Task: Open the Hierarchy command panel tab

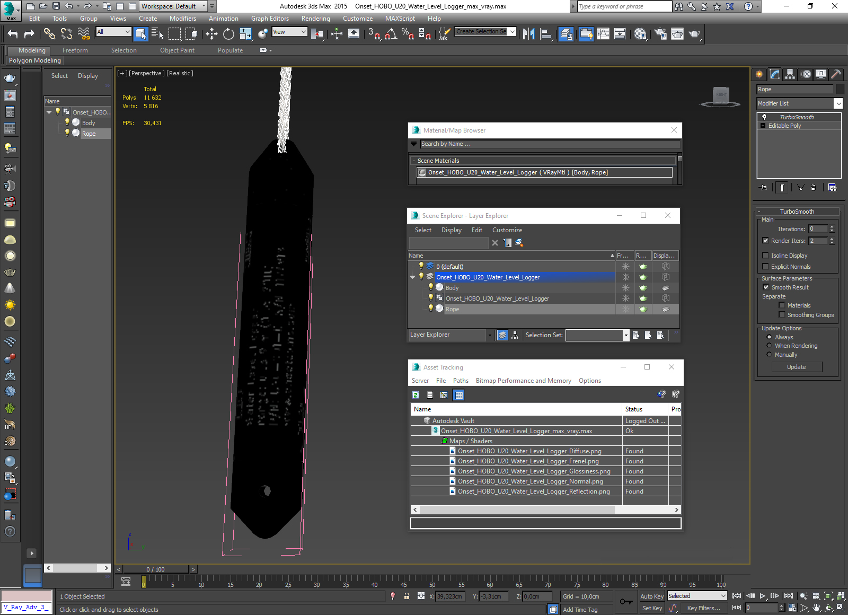Action: pos(790,74)
